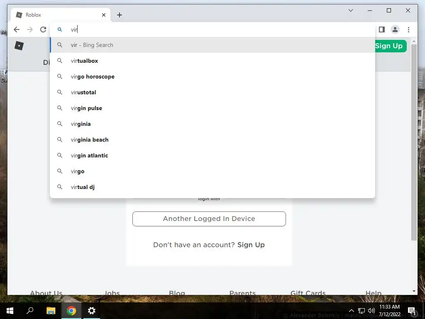This screenshot has height=319, width=425.
Task: Open the Chrome side panel icon
Action: tap(382, 29)
